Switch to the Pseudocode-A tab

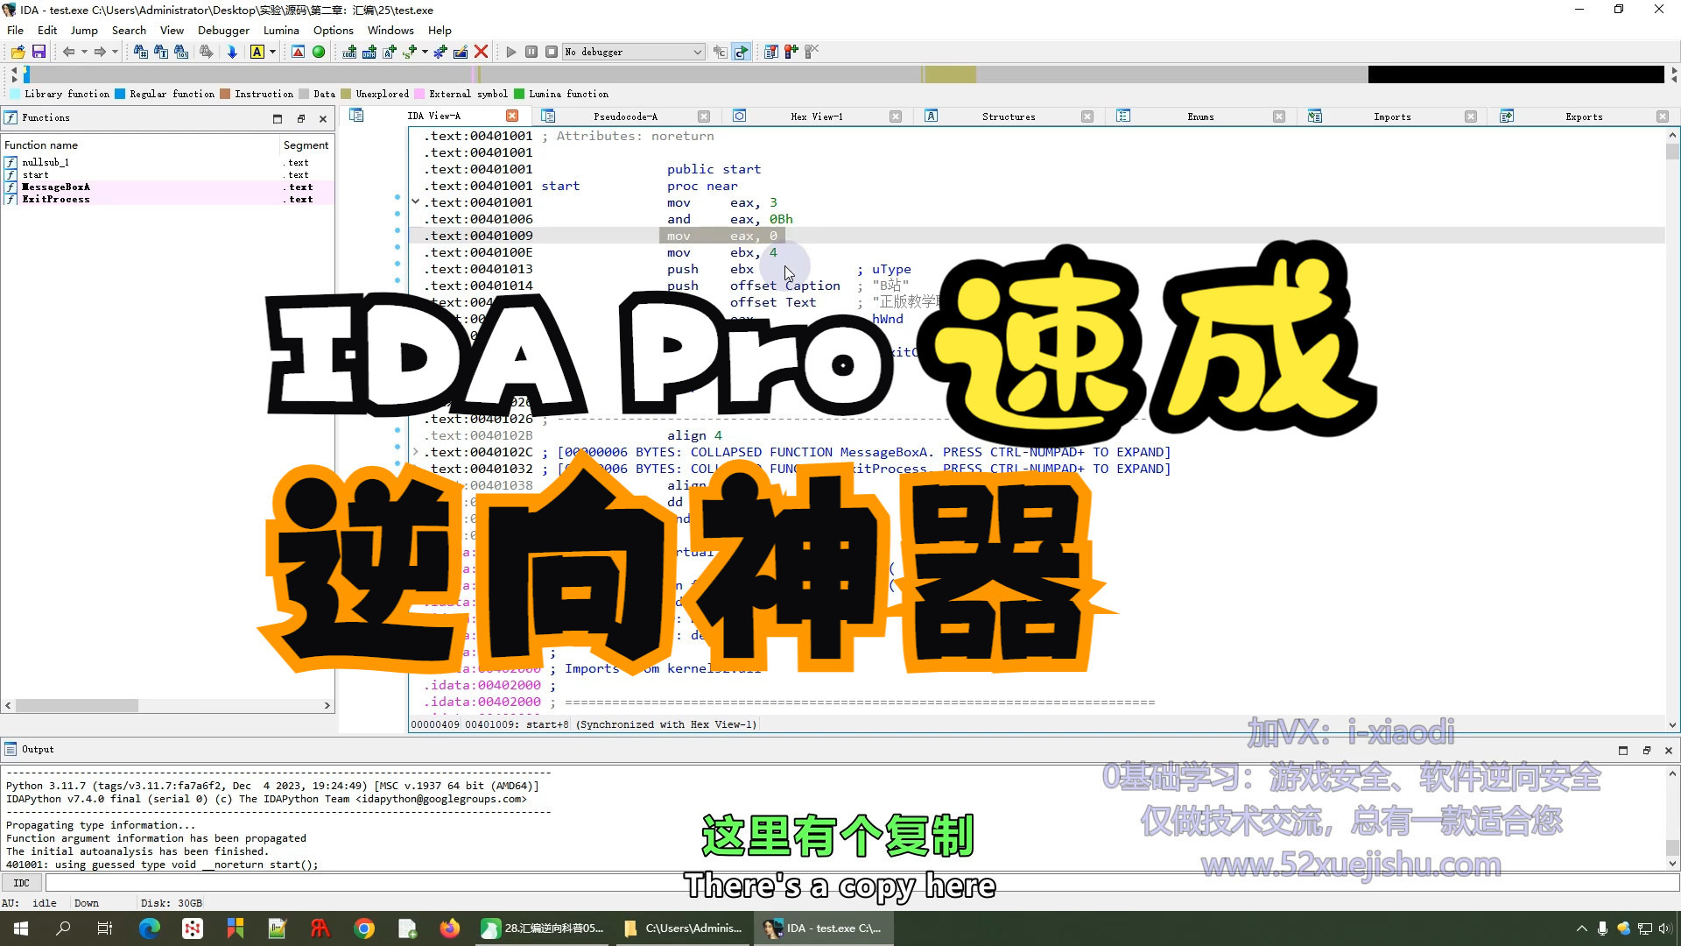pos(624,116)
